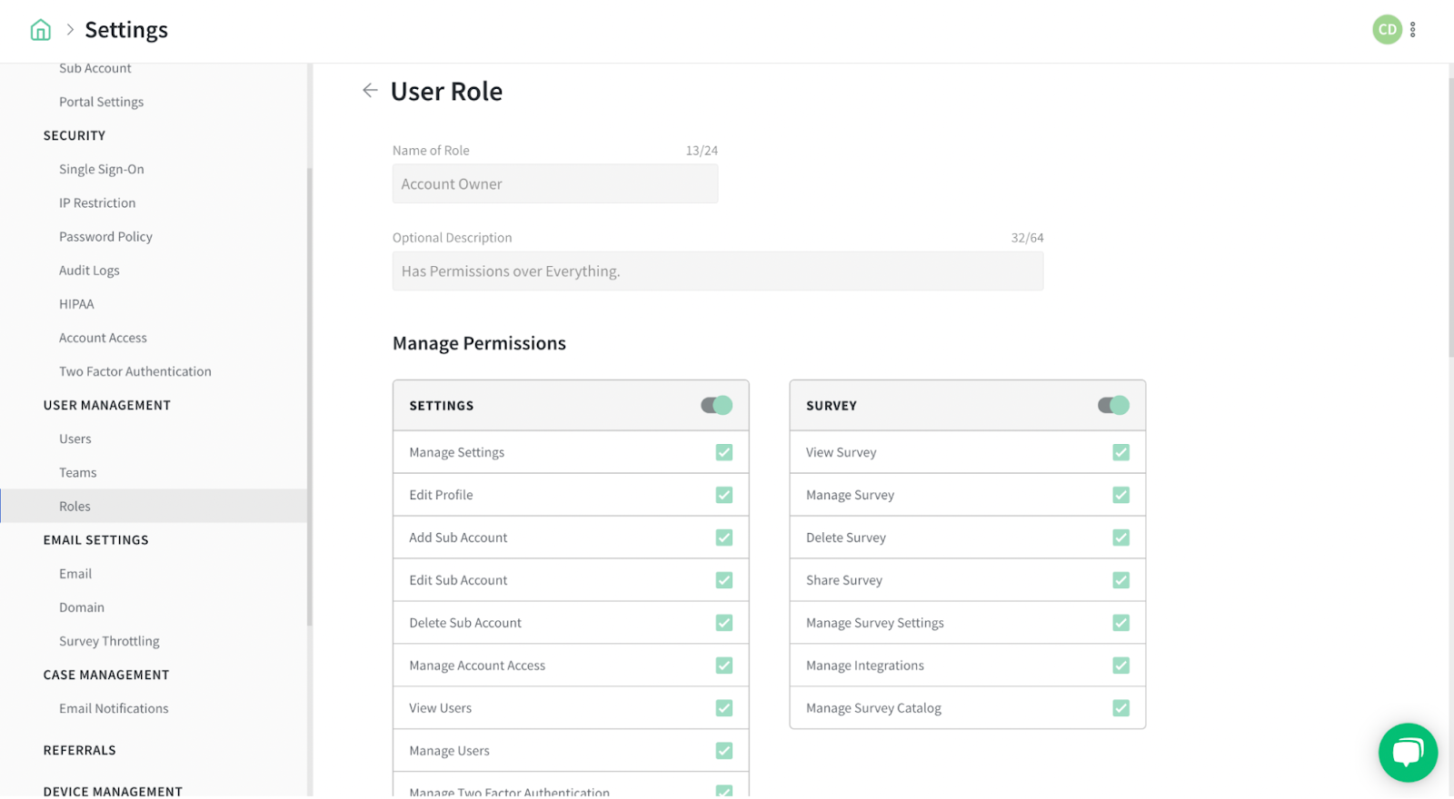Uncheck the Manage Account Access checkbox
The height and width of the screenshot is (799, 1454).
[724, 666]
